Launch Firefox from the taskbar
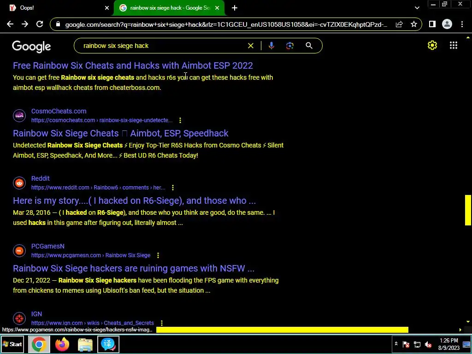472x354 pixels. coord(62,344)
